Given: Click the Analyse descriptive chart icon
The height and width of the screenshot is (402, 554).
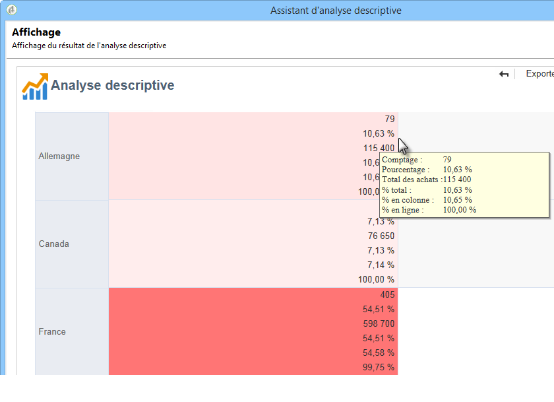Looking at the screenshot, I should 35,86.
